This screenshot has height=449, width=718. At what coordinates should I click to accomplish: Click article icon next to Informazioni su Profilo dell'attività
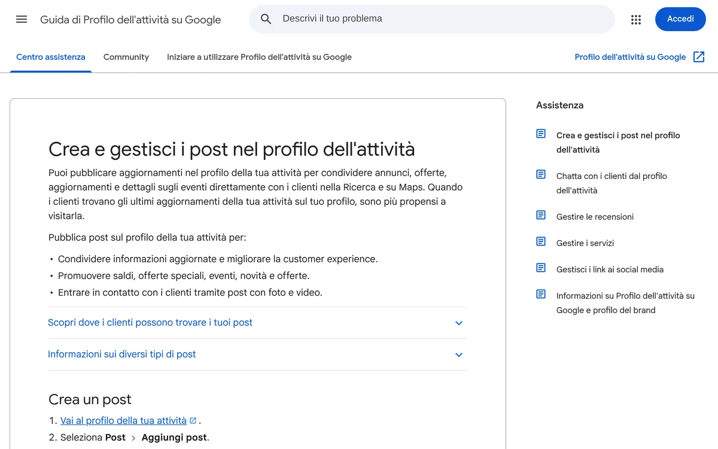point(541,294)
